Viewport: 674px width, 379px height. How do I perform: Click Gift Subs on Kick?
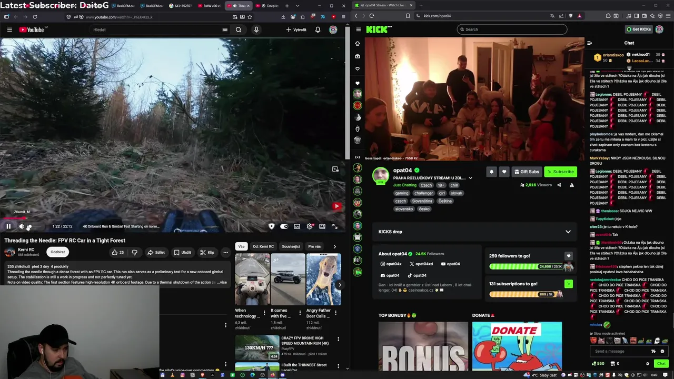pyautogui.click(x=527, y=172)
